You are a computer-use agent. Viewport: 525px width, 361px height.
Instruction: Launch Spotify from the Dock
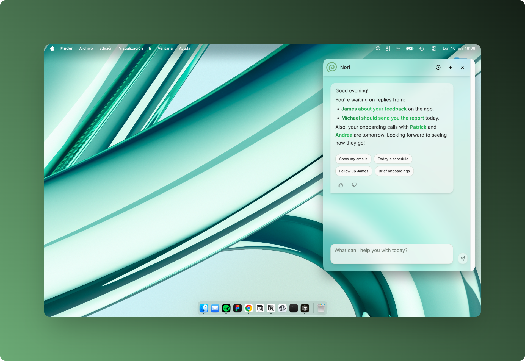pos(226,308)
